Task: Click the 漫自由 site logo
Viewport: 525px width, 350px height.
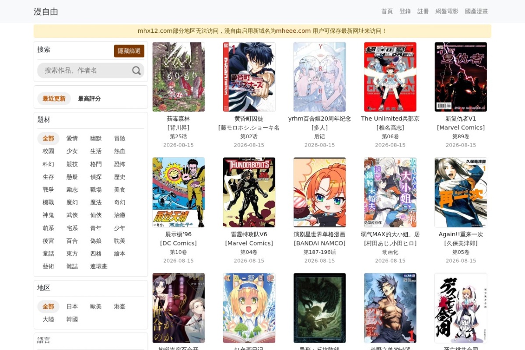Action: coord(46,12)
